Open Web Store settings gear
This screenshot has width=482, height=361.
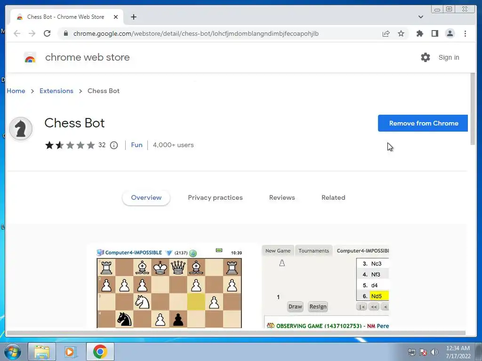[426, 57]
